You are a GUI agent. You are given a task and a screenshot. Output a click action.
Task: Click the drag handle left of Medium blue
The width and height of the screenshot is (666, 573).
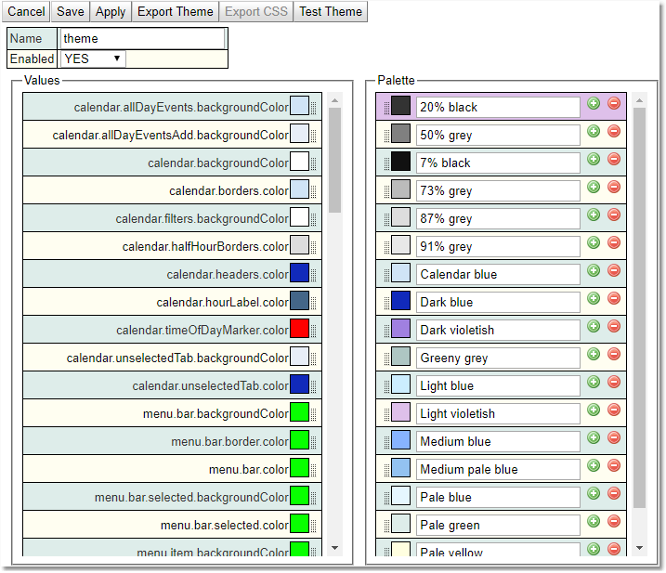[384, 442]
